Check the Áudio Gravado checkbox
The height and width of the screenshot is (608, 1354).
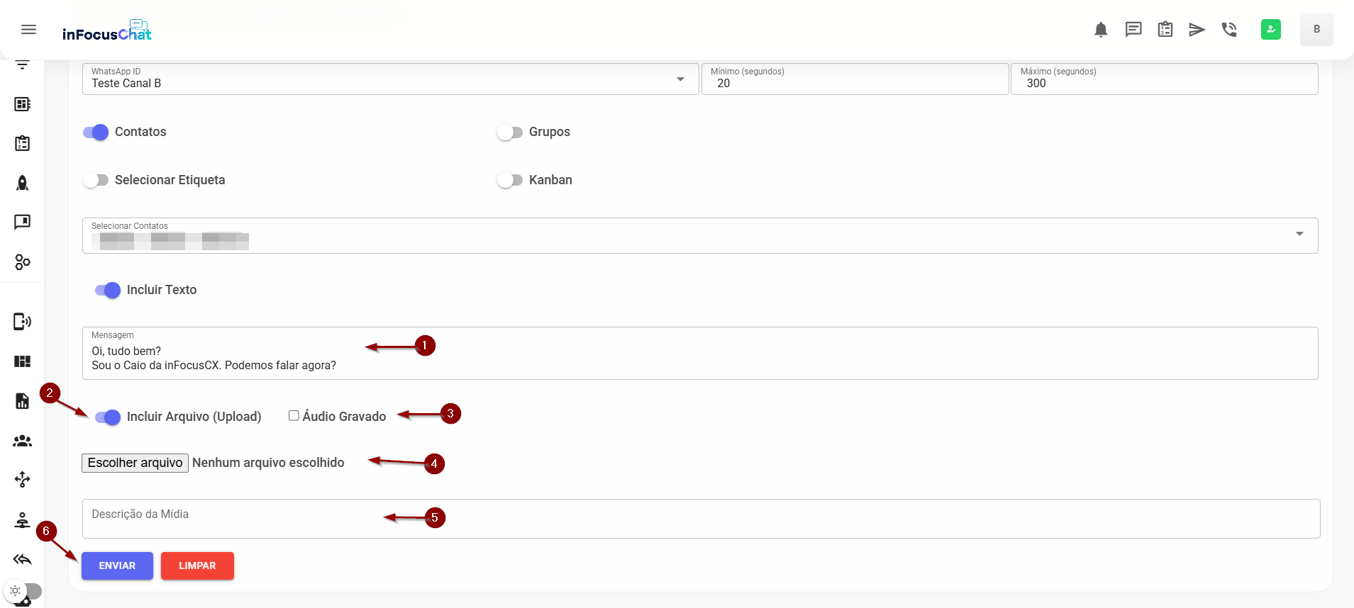pyautogui.click(x=294, y=416)
